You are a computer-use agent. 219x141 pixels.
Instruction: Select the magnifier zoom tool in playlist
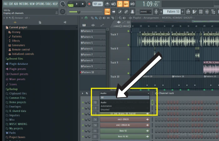click(120, 18)
